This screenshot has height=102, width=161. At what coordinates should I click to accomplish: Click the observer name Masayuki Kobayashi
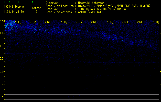pyautogui.click(x=92, y=3)
